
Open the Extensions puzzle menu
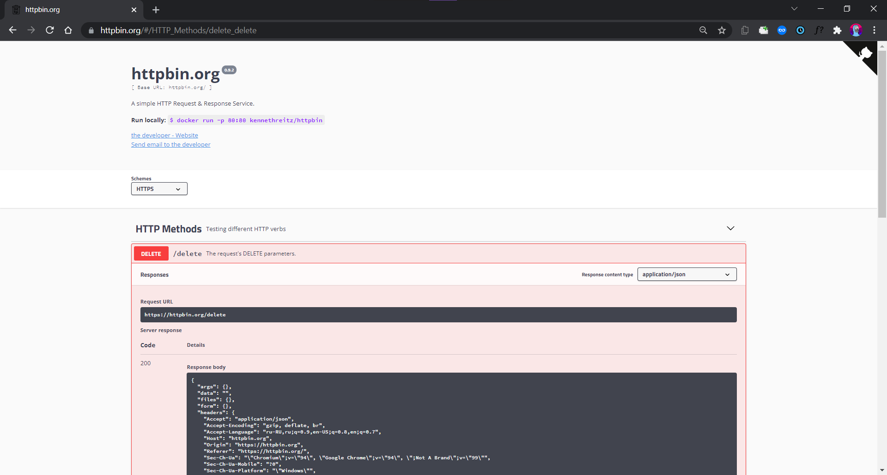837,30
